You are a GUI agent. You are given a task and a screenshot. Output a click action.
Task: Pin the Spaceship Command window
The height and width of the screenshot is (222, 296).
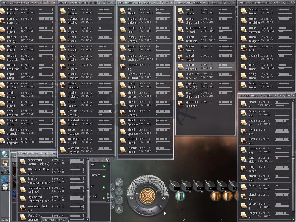tap(225, 3)
